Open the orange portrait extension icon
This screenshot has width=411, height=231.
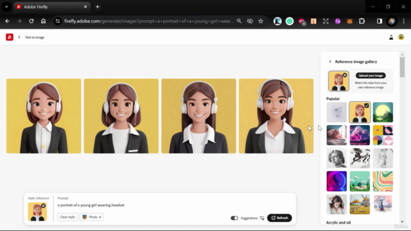pos(313,21)
